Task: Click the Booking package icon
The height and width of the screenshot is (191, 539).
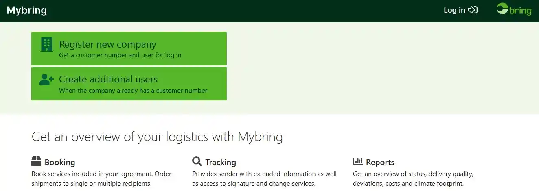Action: click(36, 162)
